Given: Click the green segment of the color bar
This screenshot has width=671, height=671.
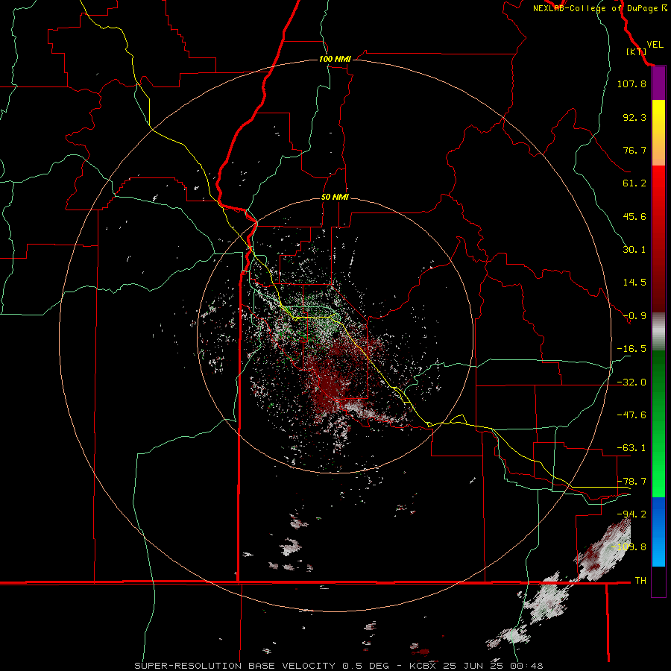Looking at the screenshot, I should [658, 423].
